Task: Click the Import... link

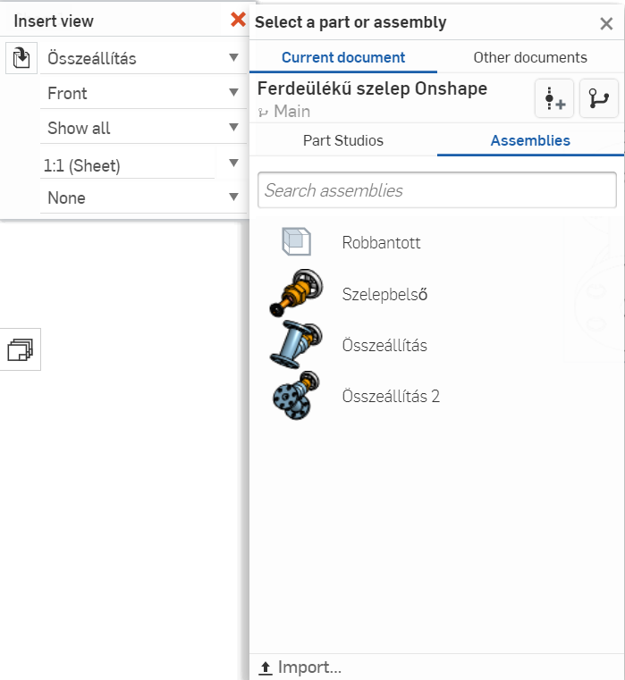Action: point(300,667)
